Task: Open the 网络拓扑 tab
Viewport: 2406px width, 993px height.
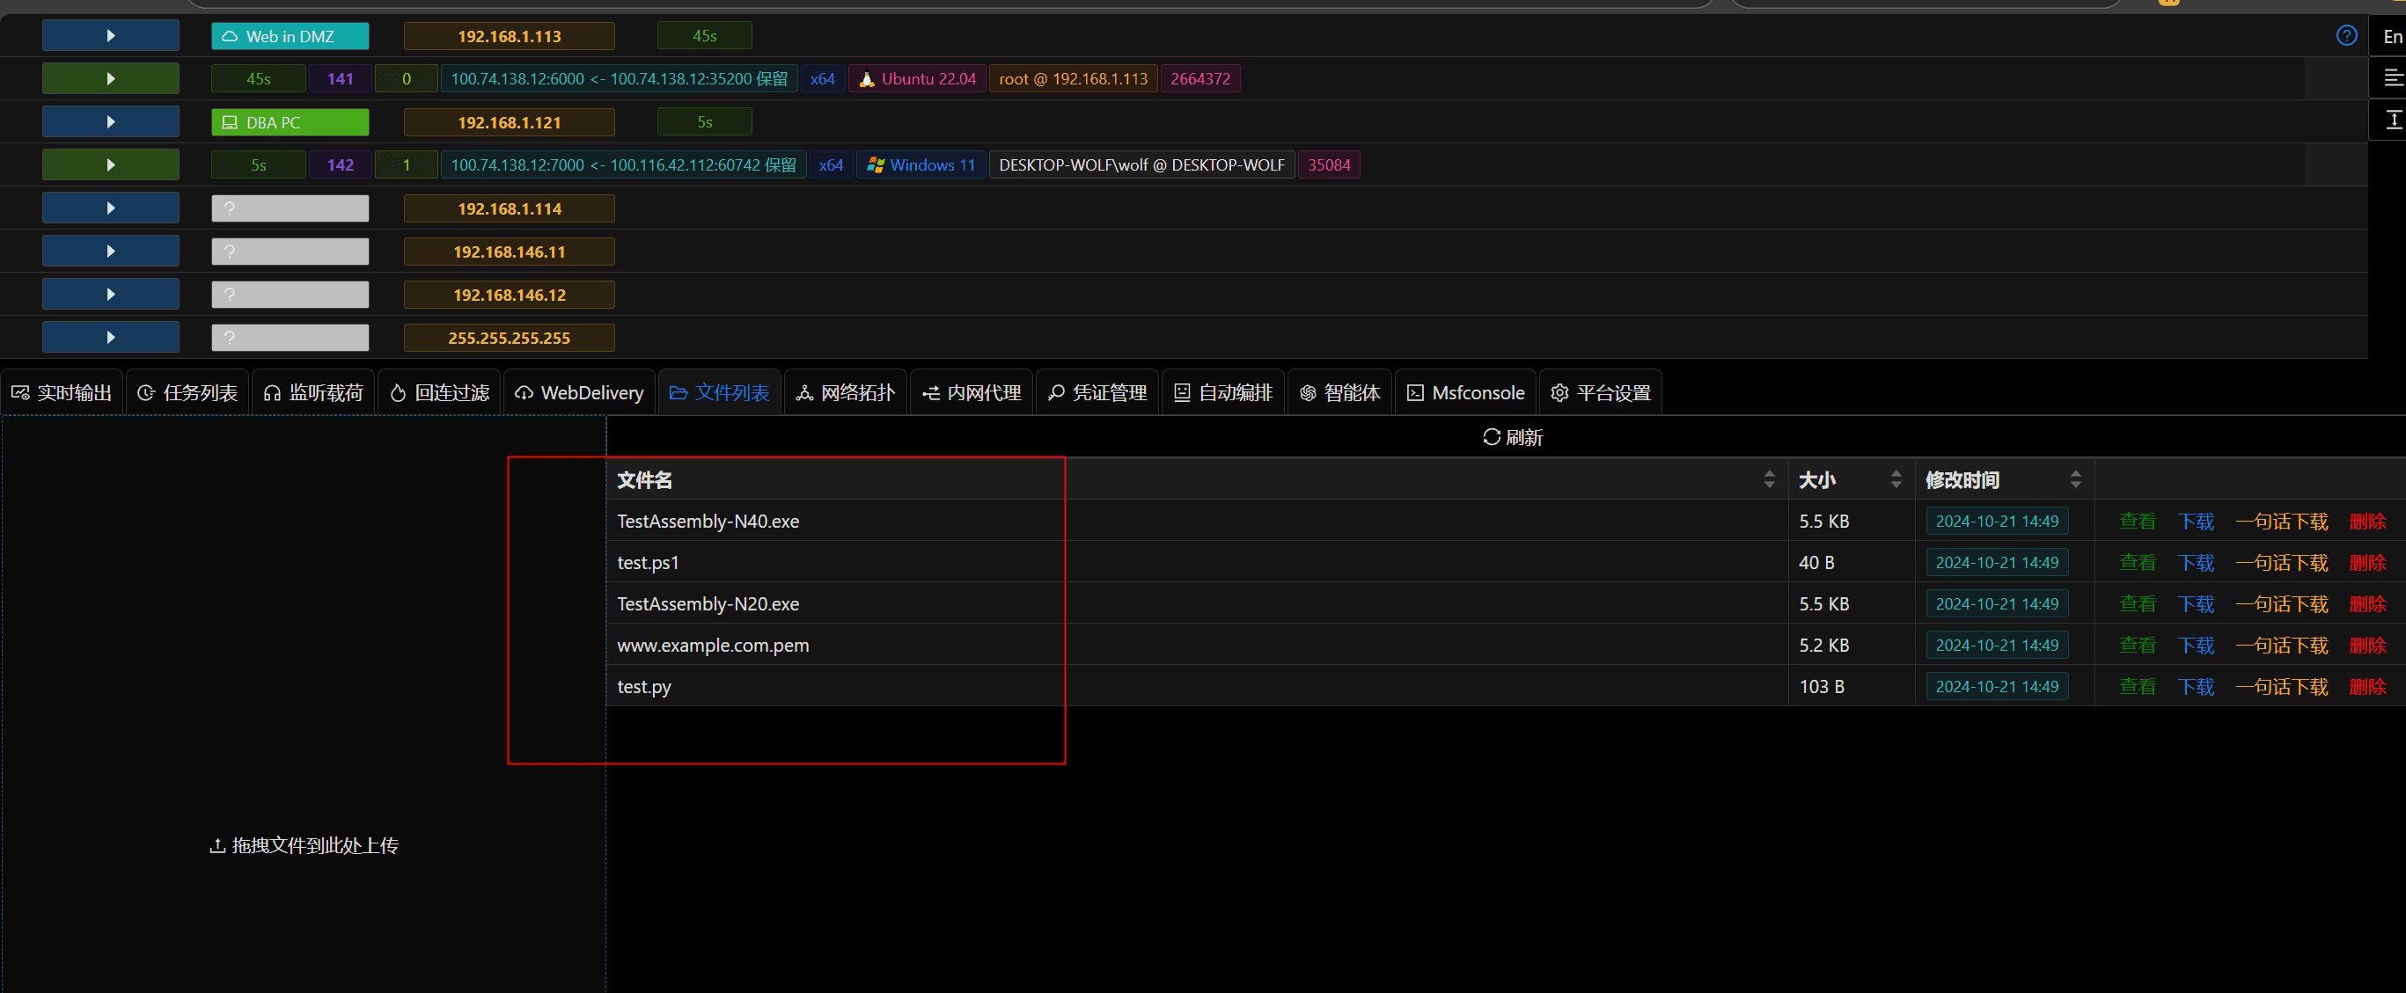Action: point(846,393)
